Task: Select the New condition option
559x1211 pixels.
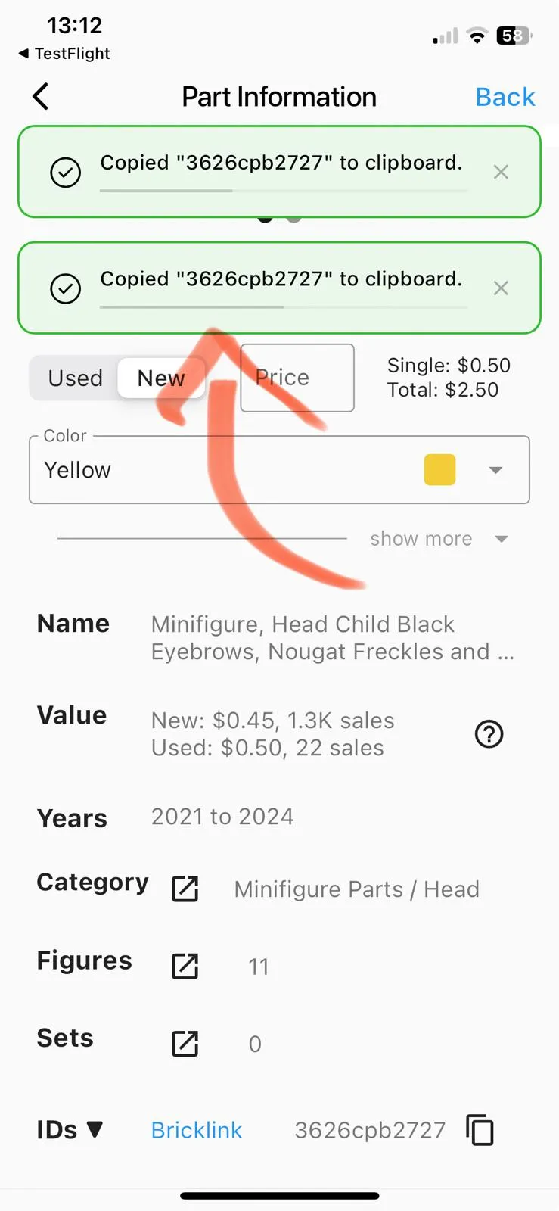Action: click(x=161, y=378)
